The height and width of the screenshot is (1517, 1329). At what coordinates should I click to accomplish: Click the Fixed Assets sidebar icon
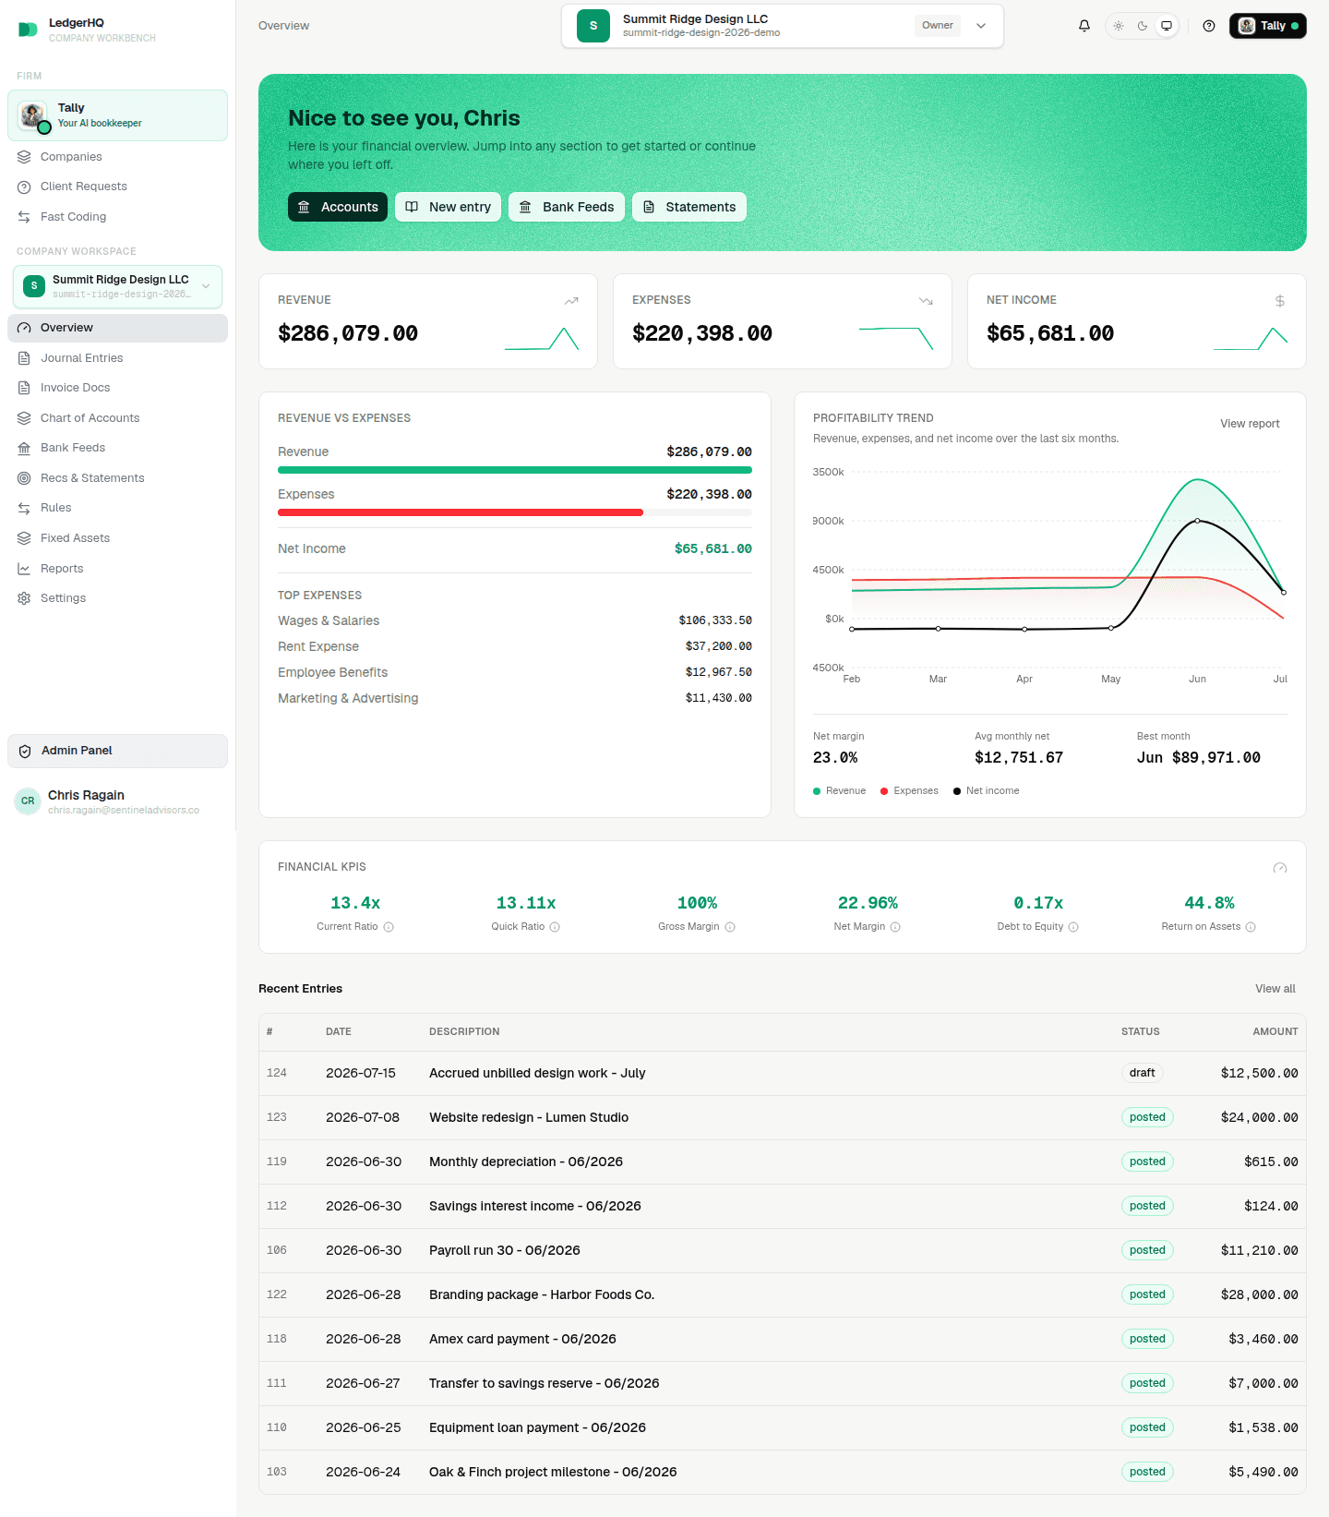pos(24,538)
